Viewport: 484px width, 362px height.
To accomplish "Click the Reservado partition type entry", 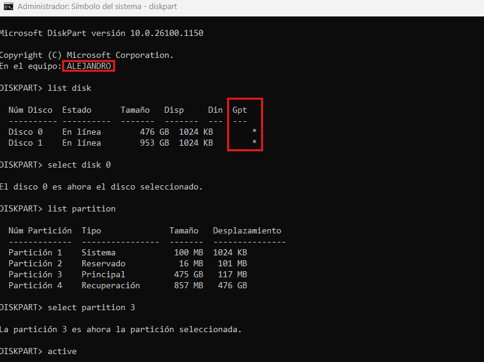I will pos(103,263).
